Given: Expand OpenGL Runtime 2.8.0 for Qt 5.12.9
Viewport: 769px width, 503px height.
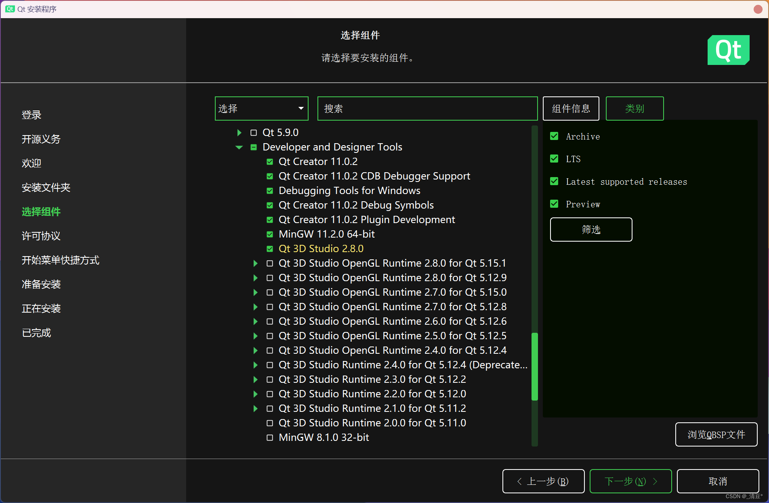Looking at the screenshot, I should 255,278.
